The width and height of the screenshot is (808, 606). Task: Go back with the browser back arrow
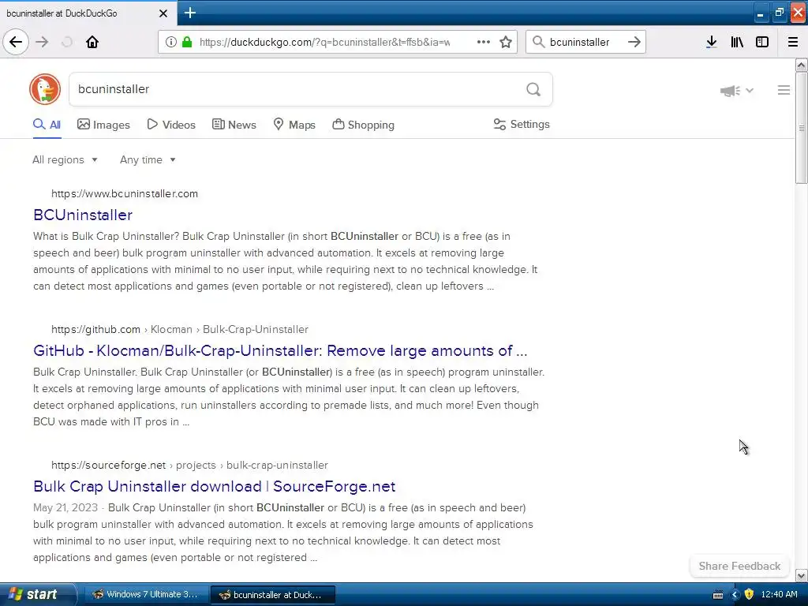pos(16,42)
